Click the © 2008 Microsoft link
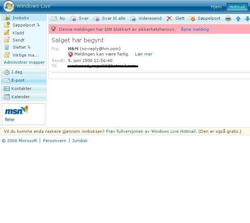 [19, 141]
